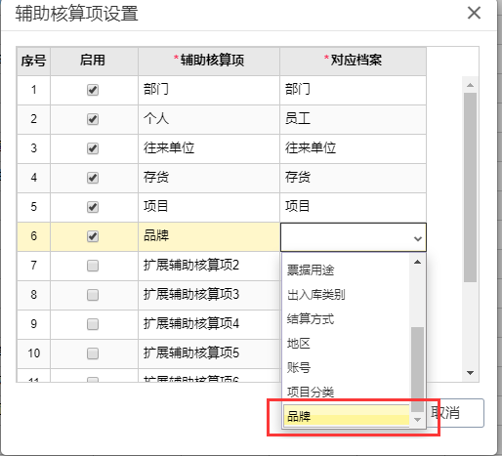Choose 票据用途 in the dropdown list
Image resolution: width=502 pixels, height=456 pixels.
pos(347,269)
